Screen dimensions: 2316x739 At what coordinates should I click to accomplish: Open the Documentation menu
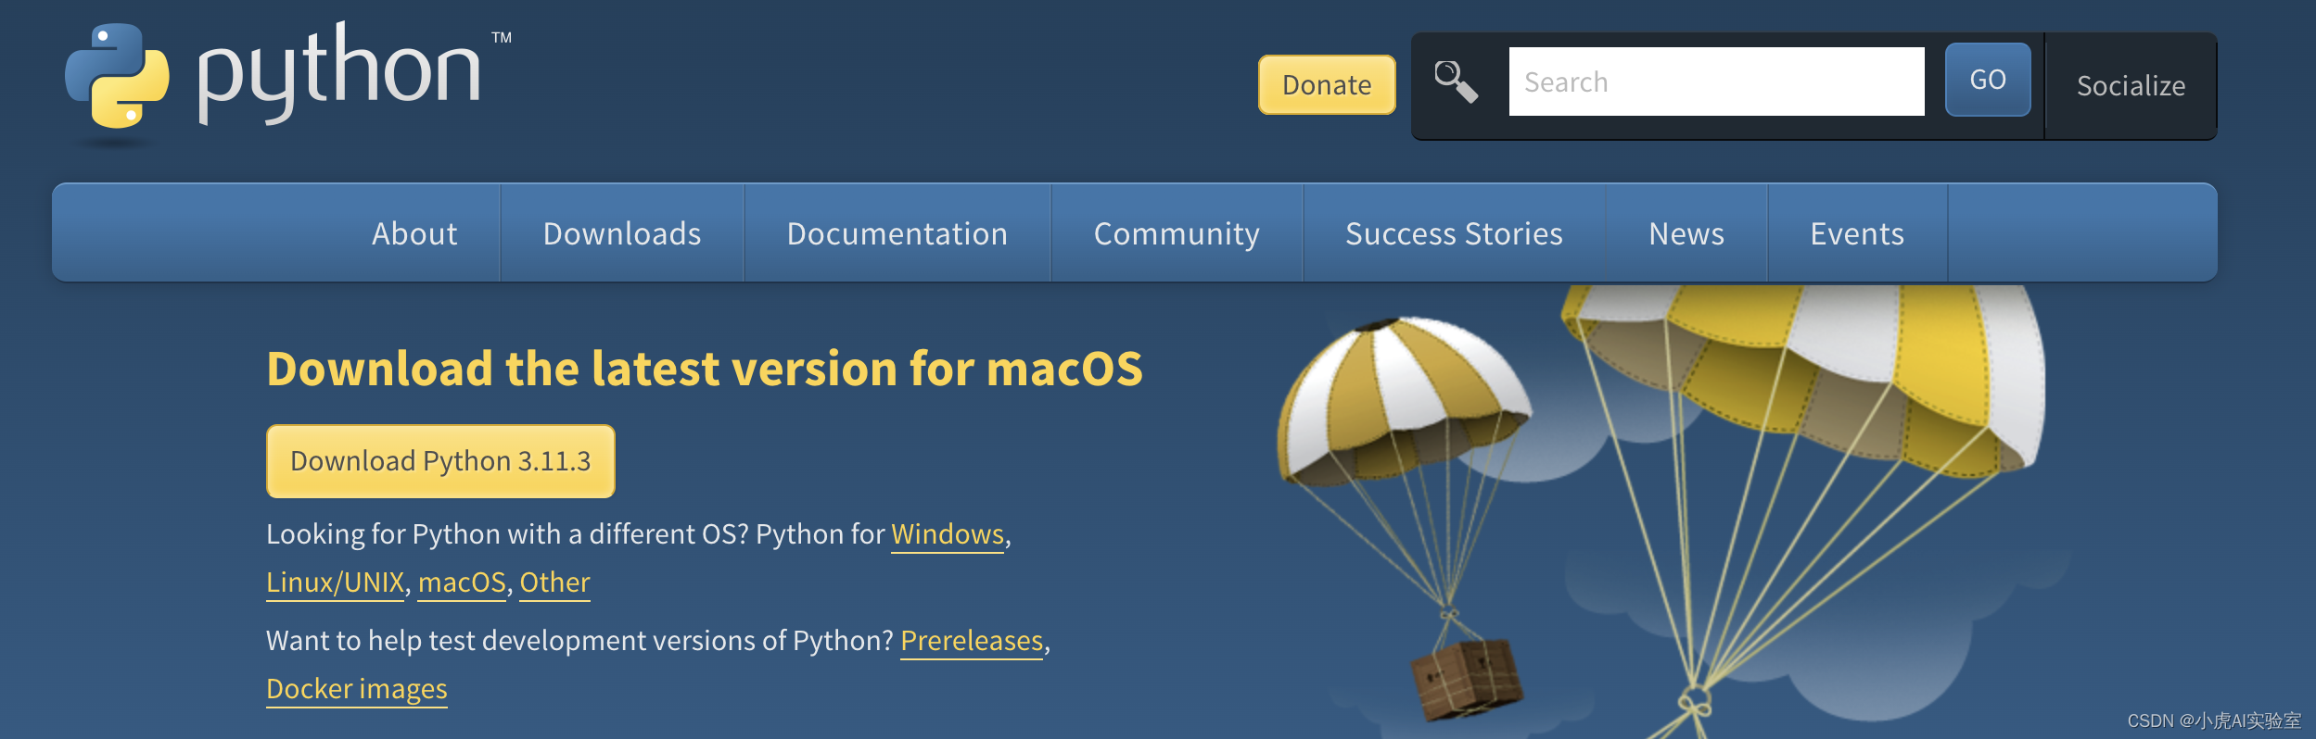897,233
